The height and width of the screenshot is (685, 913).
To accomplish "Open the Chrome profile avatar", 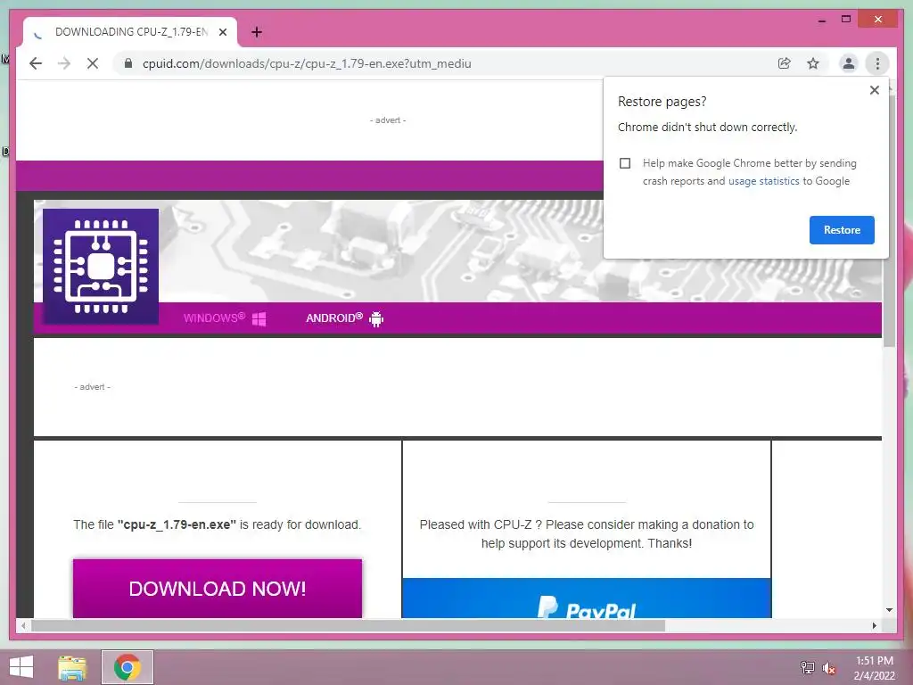I will point(849,63).
